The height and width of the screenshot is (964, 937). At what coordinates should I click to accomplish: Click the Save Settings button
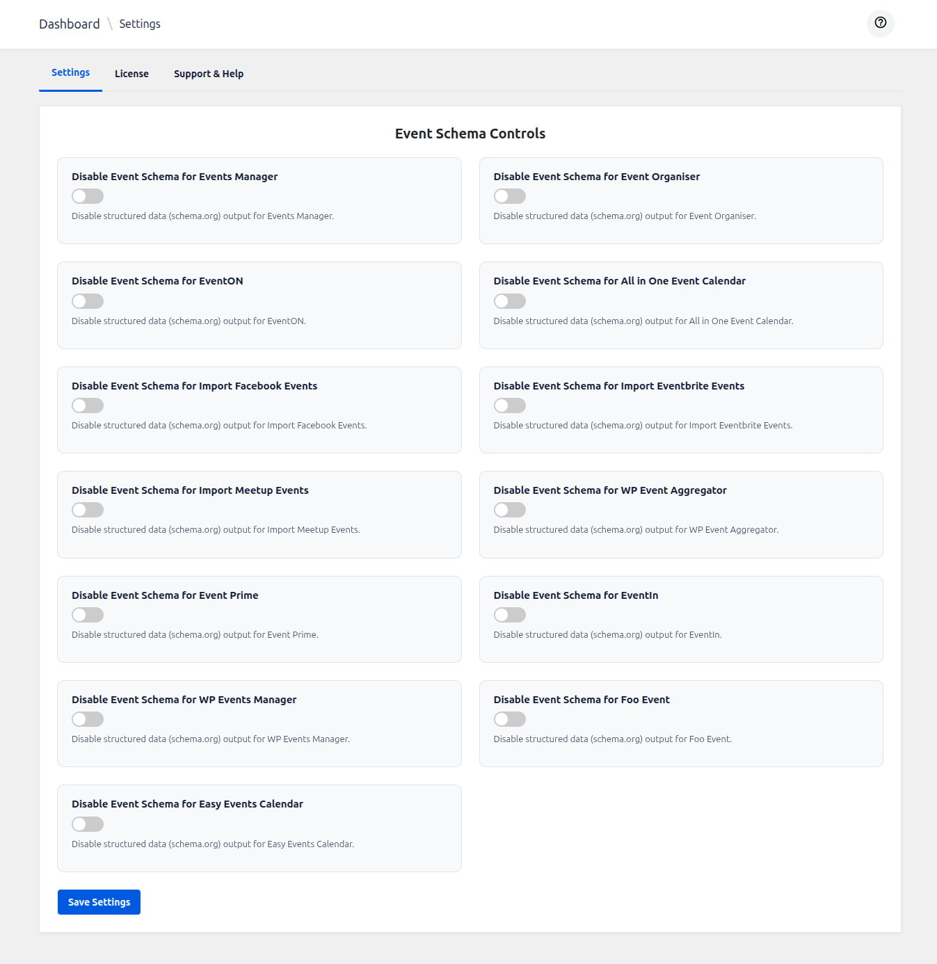pos(99,902)
